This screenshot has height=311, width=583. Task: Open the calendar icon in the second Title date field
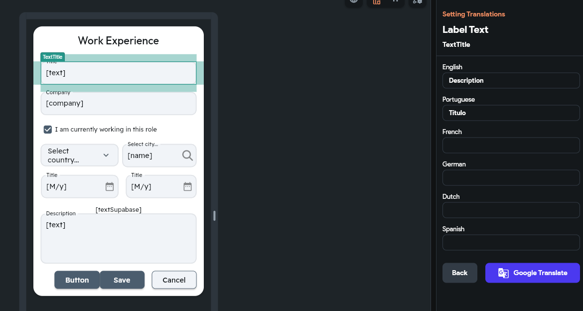point(187,186)
